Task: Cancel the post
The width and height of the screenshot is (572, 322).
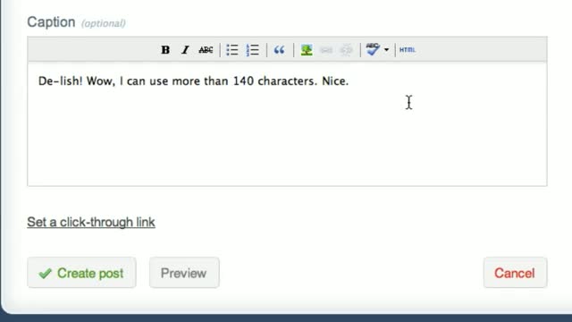Action: [515, 273]
